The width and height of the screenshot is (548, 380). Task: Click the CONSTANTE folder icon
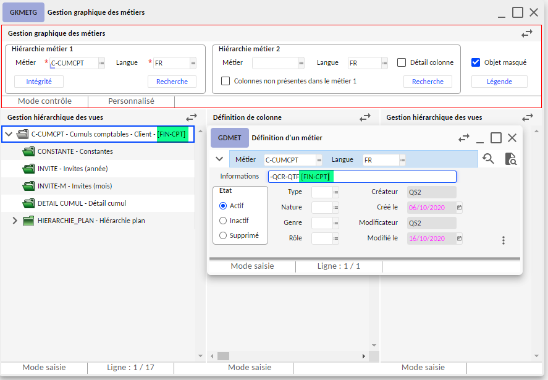28,151
